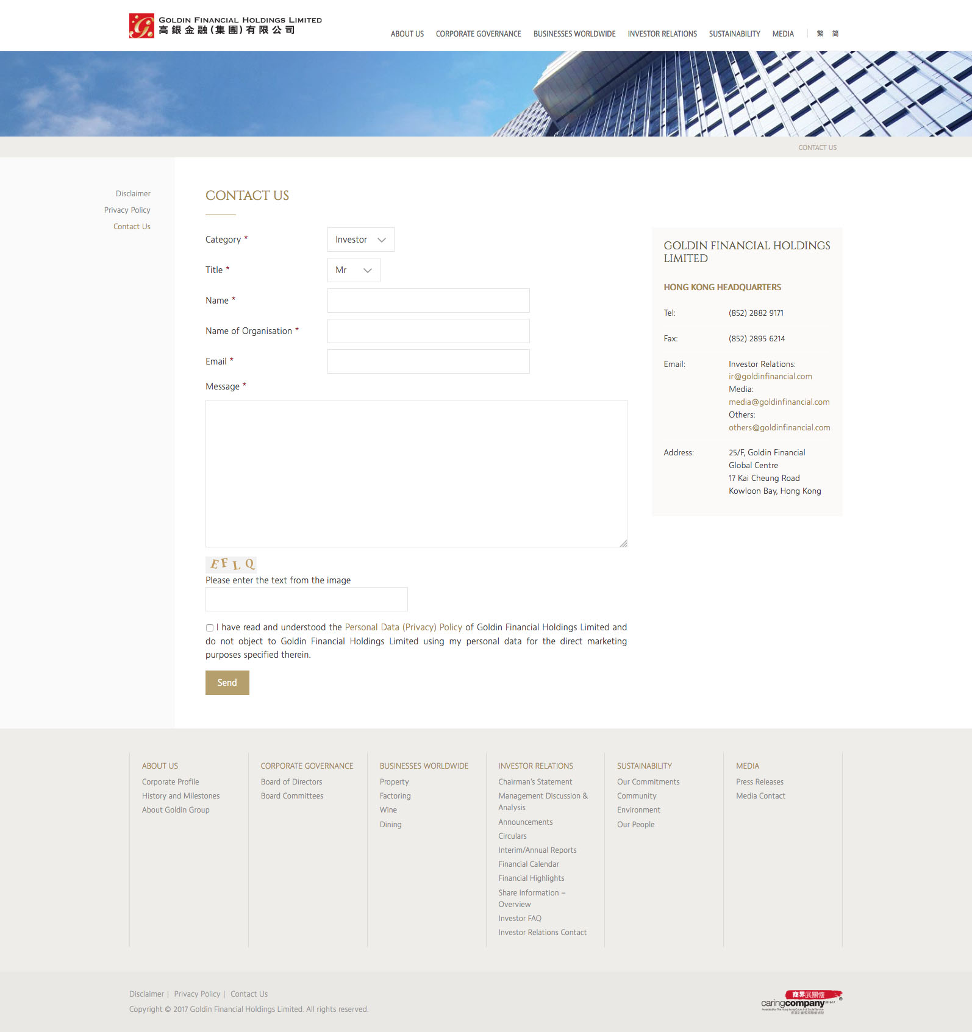Viewport: 972px width, 1032px height.
Task: Click the Send button
Action: coord(227,683)
